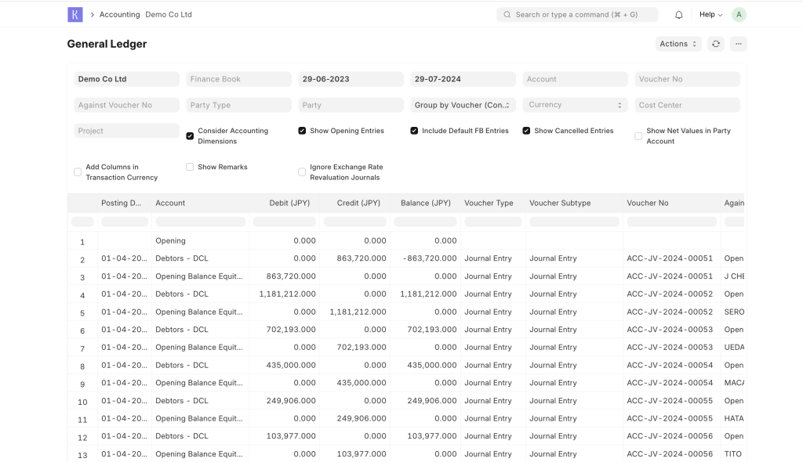
Task: Click the reload report icon
Action: (716, 44)
